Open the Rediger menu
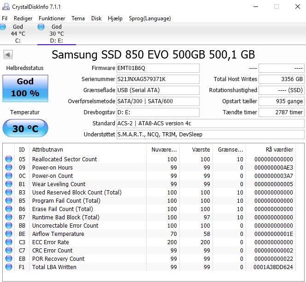306x282 pixels. point(23,18)
